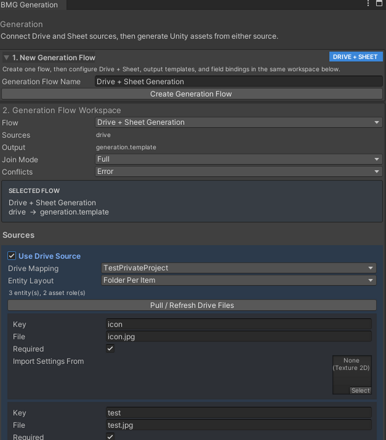Click the 'generation.template' Output value
The width and height of the screenshot is (386, 440).
click(x=126, y=147)
